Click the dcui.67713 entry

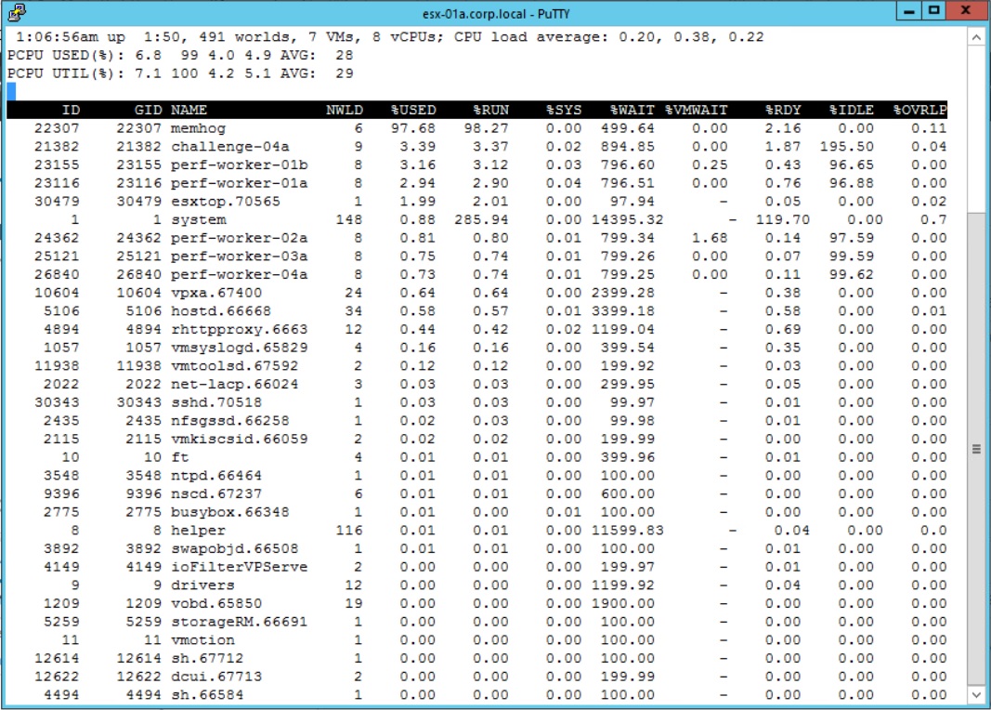pyautogui.click(x=216, y=677)
